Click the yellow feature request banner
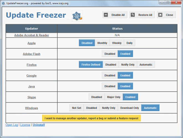The width and height of the screenshot is (183, 138). coord(91,118)
